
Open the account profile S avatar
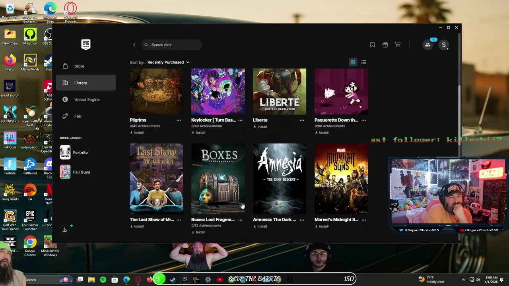coord(444,45)
